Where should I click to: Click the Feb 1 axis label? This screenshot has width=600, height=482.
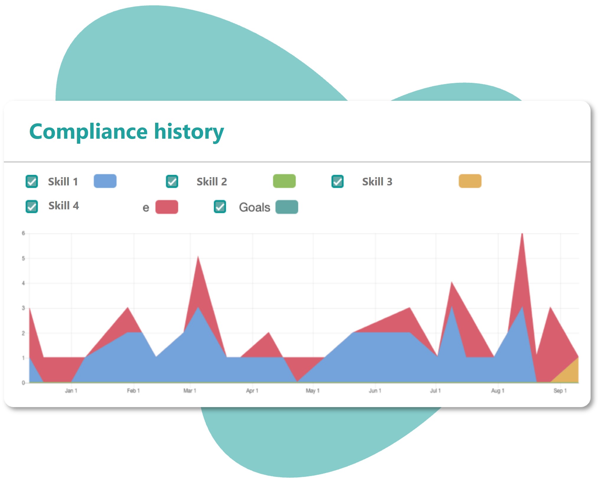pos(133,391)
